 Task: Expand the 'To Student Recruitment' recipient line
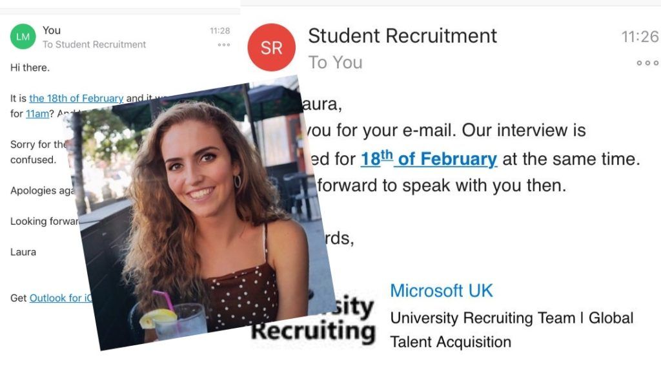click(94, 44)
